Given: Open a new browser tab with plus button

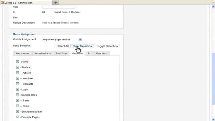Looking at the screenshot, I should (55, 2).
